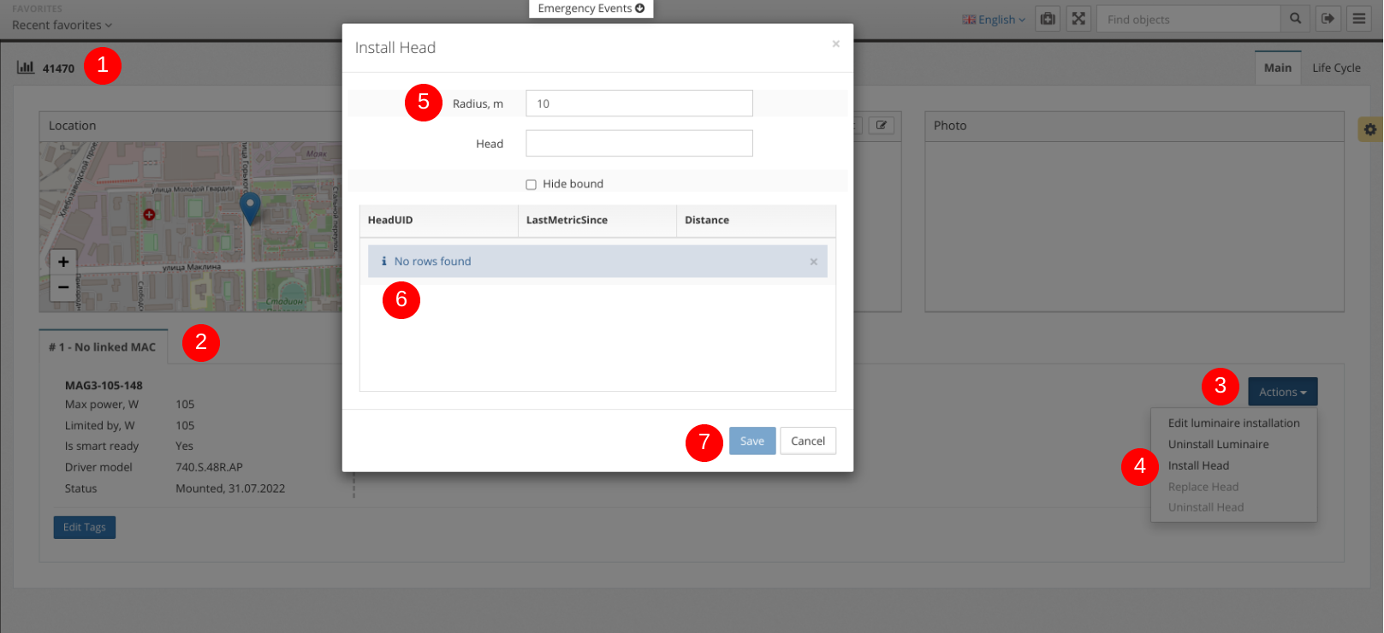Click Save in Install Head dialog

point(751,441)
